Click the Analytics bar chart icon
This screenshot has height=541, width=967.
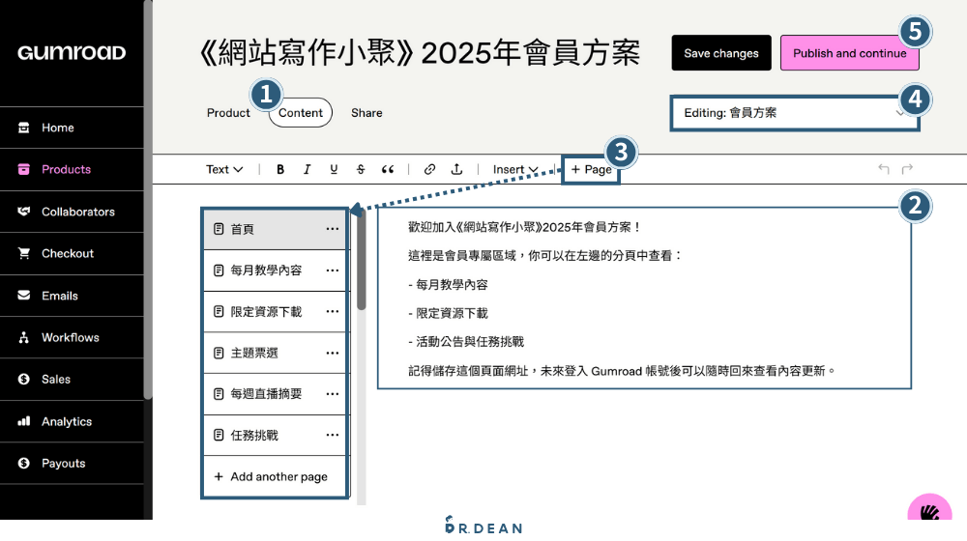tap(24, 421)
